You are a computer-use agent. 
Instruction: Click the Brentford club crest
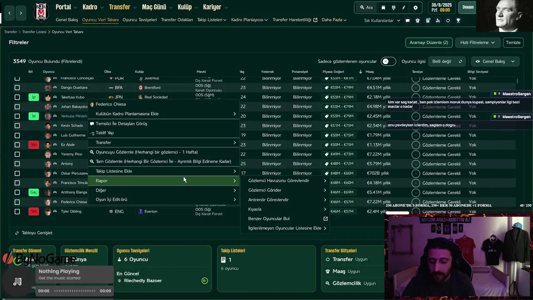(x=141, y=87)
